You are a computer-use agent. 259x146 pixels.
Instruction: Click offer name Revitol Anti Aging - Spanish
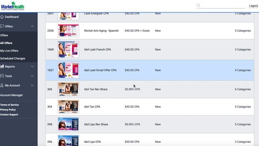pyautogui.click(x=101, y=31)
